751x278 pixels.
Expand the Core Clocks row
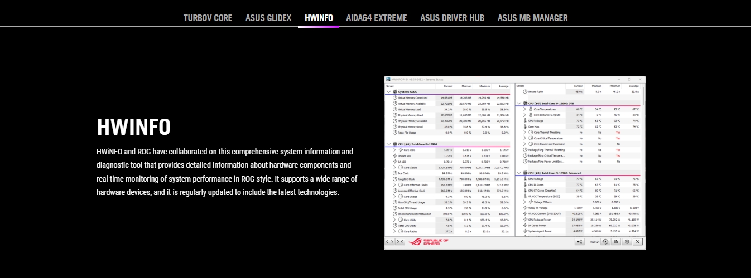coord(394,167)
